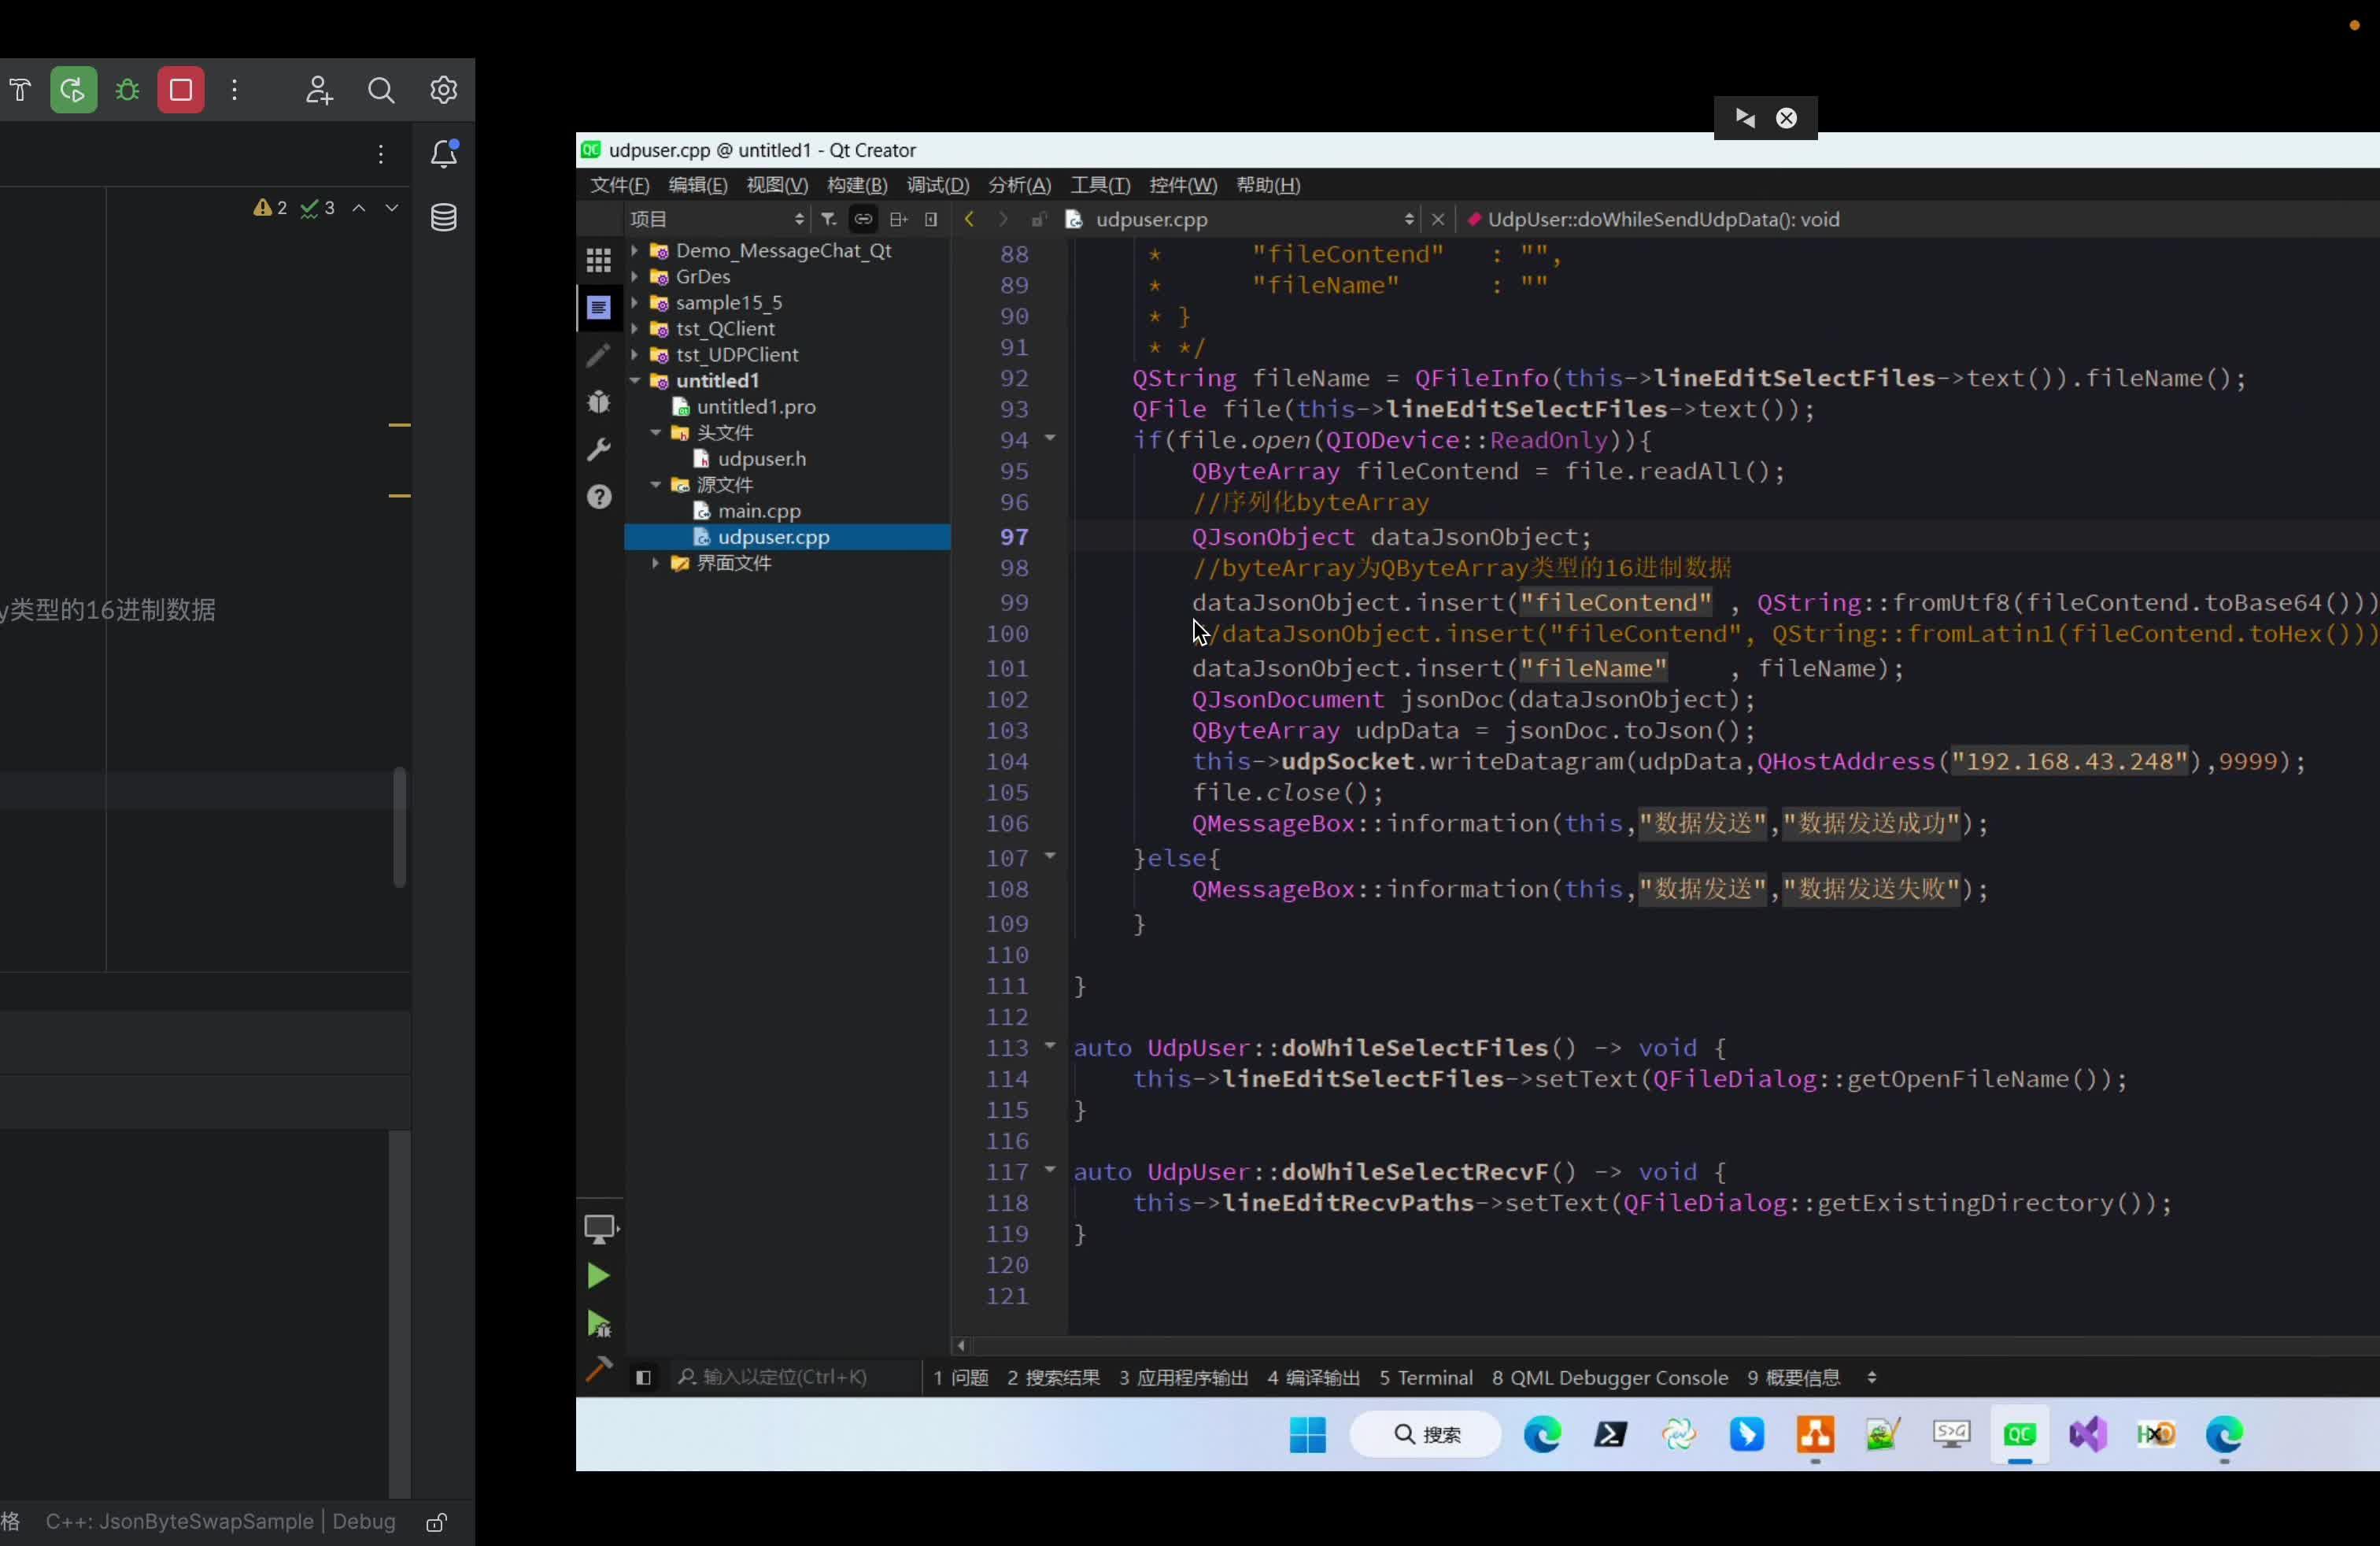Open the 1 问题 output pane
The height and width of the screenshot is (1546, 2380).
(961, 1378)
